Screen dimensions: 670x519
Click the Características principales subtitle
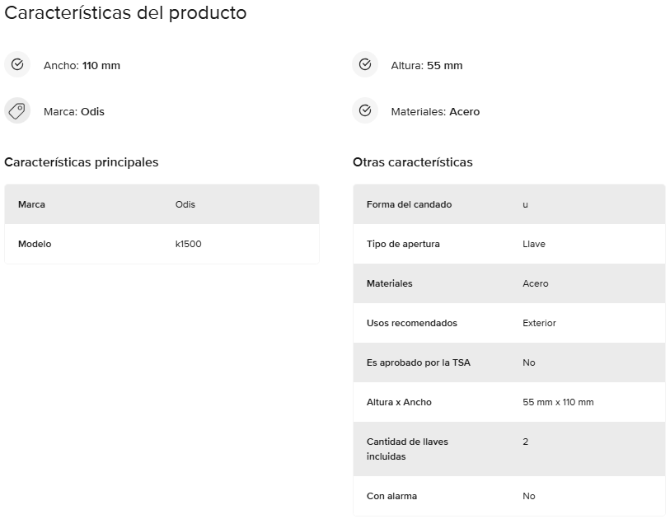tap(82, 162)
